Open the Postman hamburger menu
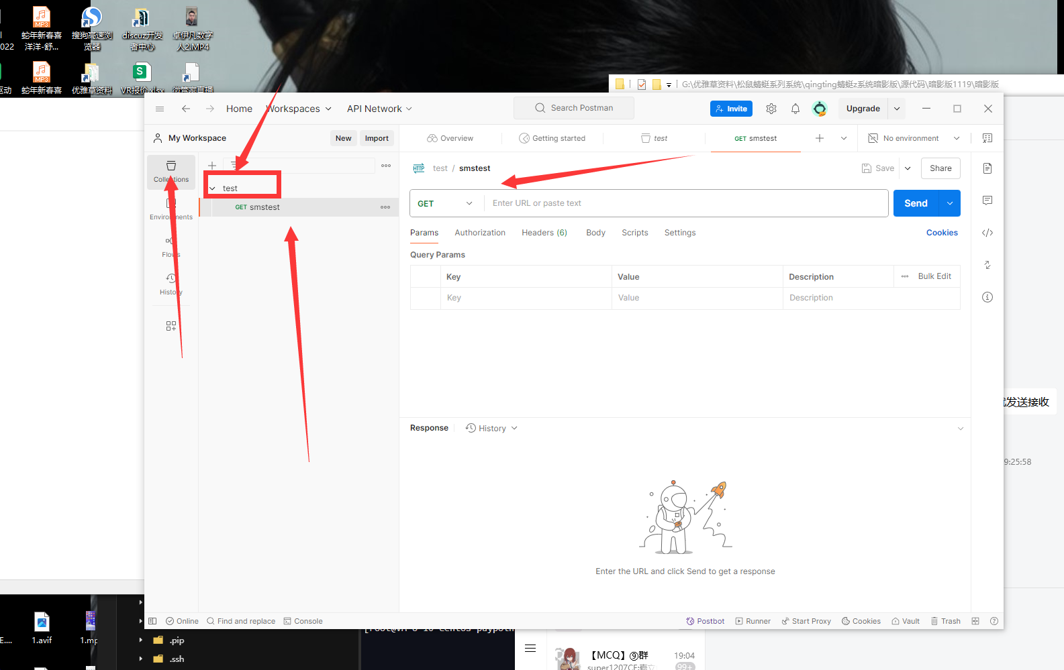The image size is (1064, 670). click(x=160, y=109)
